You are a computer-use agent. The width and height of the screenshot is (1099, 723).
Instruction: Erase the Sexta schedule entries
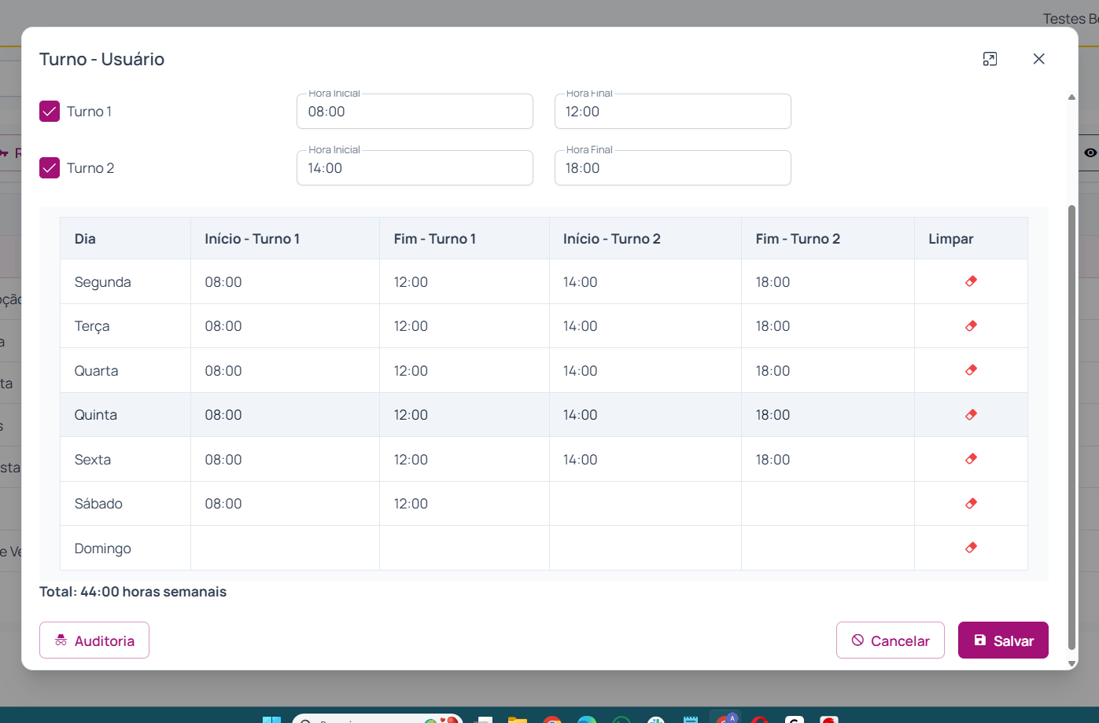[971, 459]
